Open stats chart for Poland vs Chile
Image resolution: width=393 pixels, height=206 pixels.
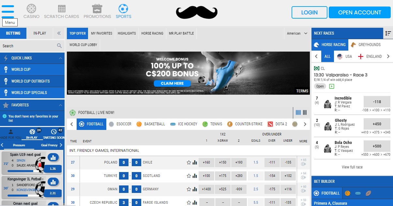(195, 162)
